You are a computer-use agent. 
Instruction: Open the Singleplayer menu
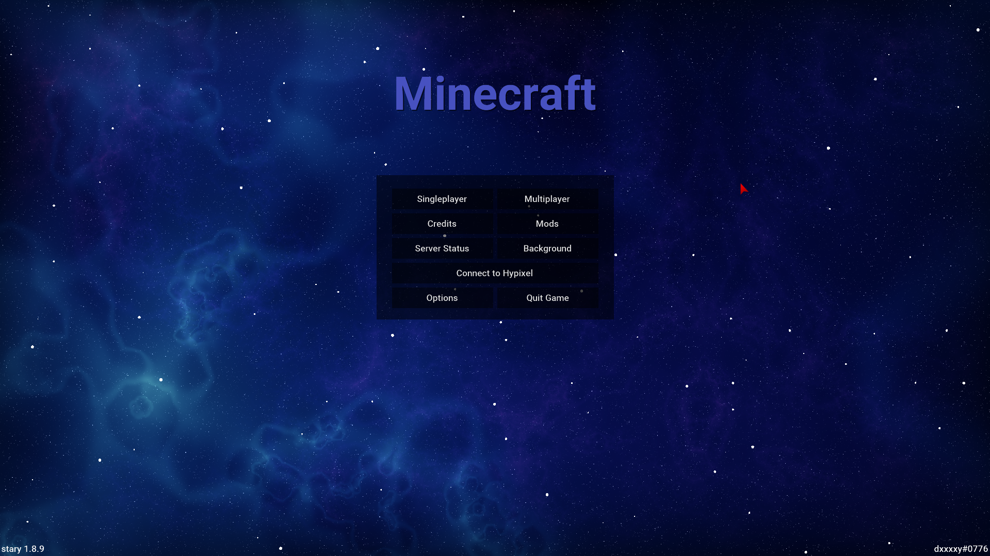click(x=442, y=199)
